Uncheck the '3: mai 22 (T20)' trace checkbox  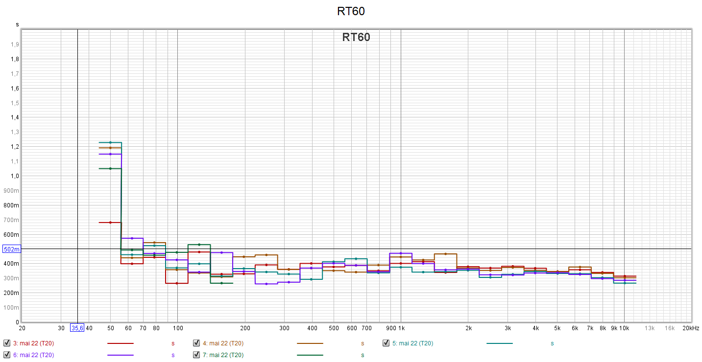(7, 343)
